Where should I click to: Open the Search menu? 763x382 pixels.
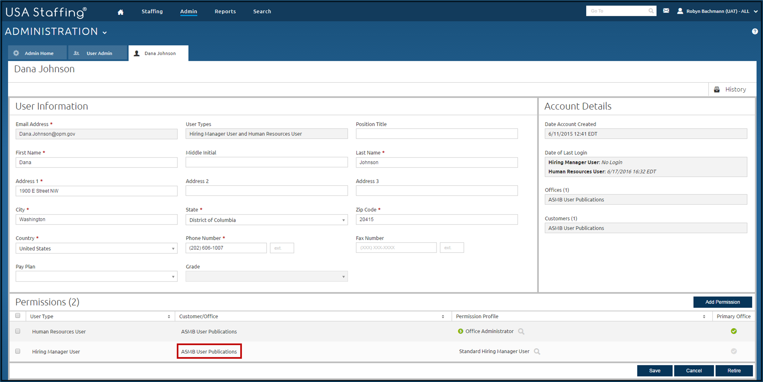(262, 12)
